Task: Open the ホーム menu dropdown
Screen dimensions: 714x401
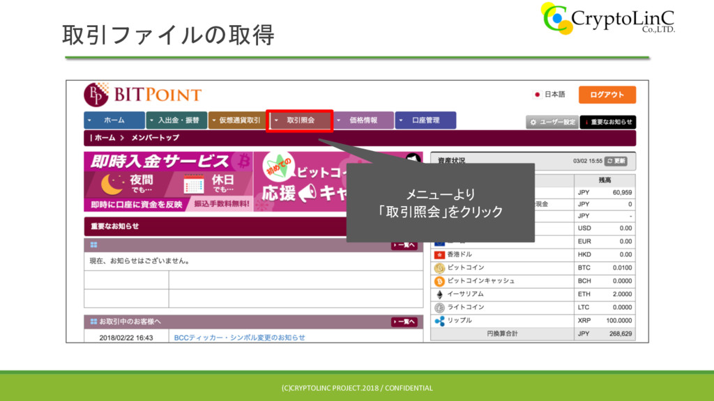Action: coord(114,120)
